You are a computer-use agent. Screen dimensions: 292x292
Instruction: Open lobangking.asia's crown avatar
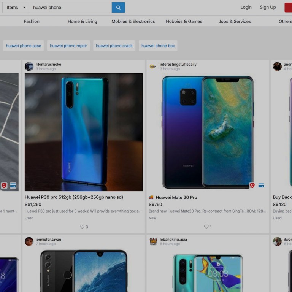pyautogui.click(x=153, y=241)
